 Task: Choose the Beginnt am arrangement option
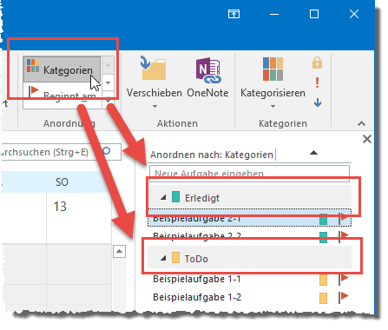(x=62, y=95)
